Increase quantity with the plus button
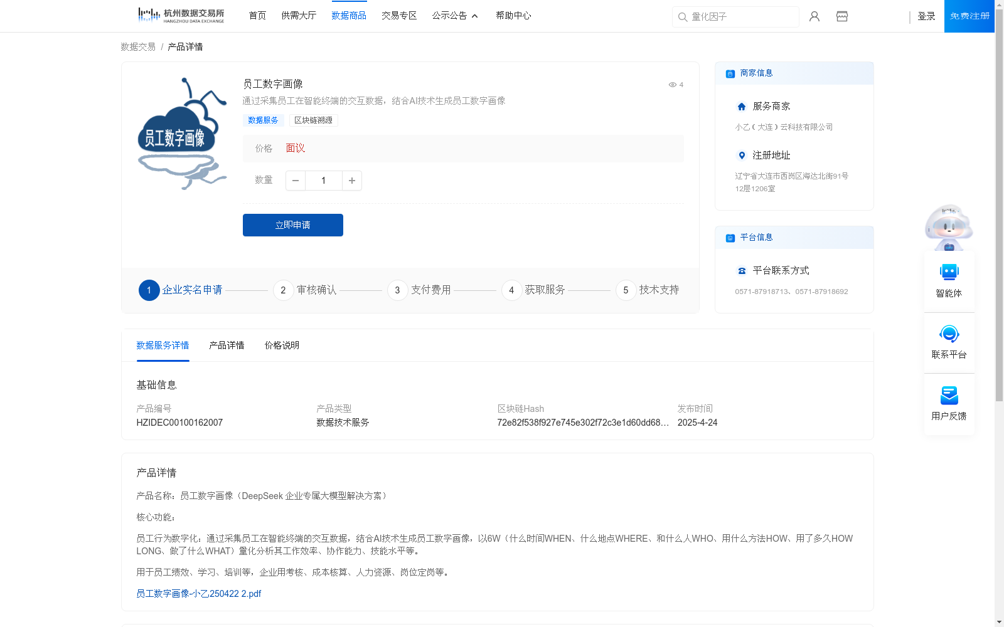Image resolution: width=1004 pixels, height=627 pixels. (352, 181)
